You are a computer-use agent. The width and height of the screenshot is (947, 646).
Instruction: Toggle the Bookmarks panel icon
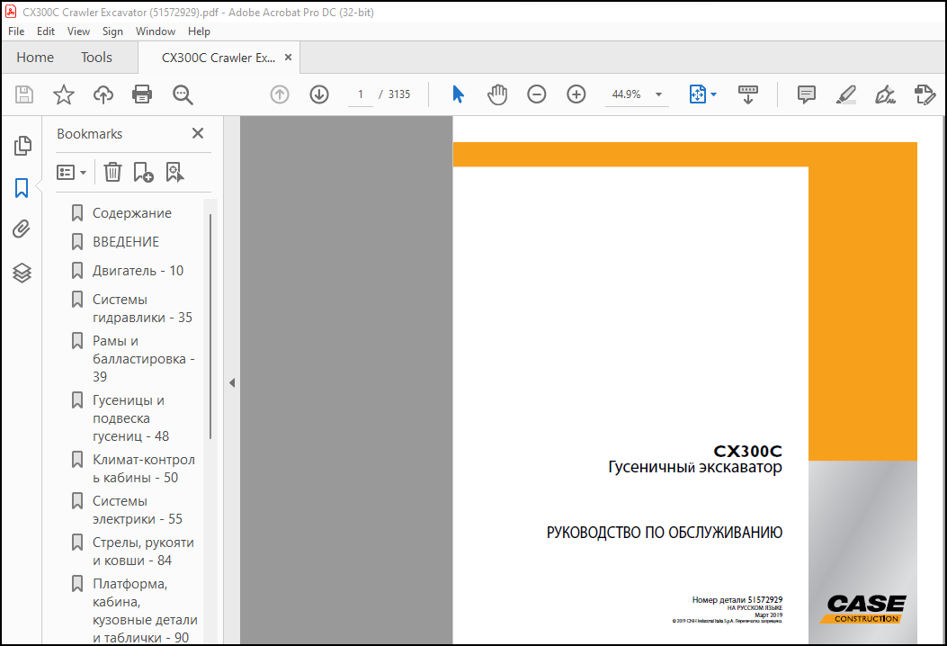click(x=22, y=188)
